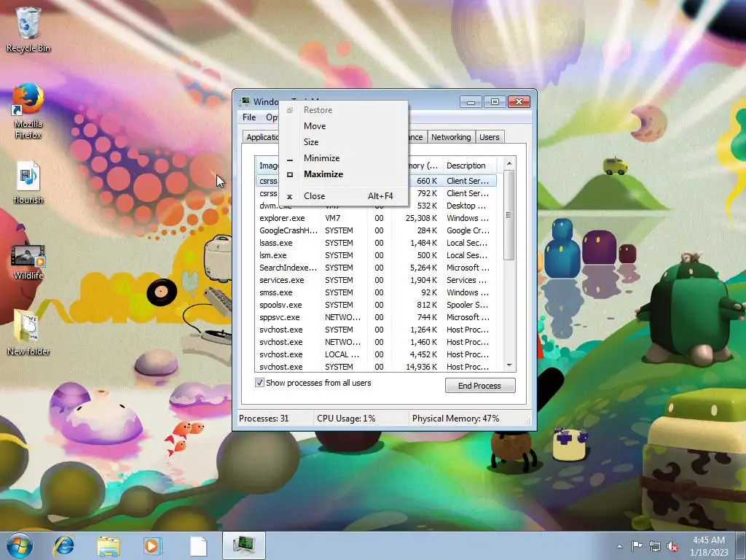Sort processes by the Description column header
This screenshot has width=746, height=560.
click(x=470, y=166)
